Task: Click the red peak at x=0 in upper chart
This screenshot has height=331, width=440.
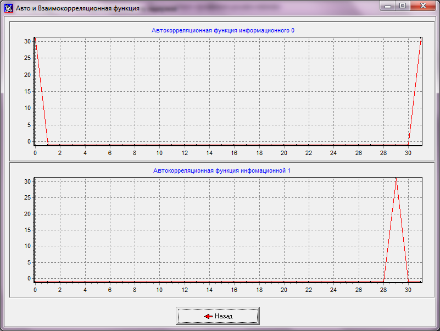Action: [x=35, y=40]
